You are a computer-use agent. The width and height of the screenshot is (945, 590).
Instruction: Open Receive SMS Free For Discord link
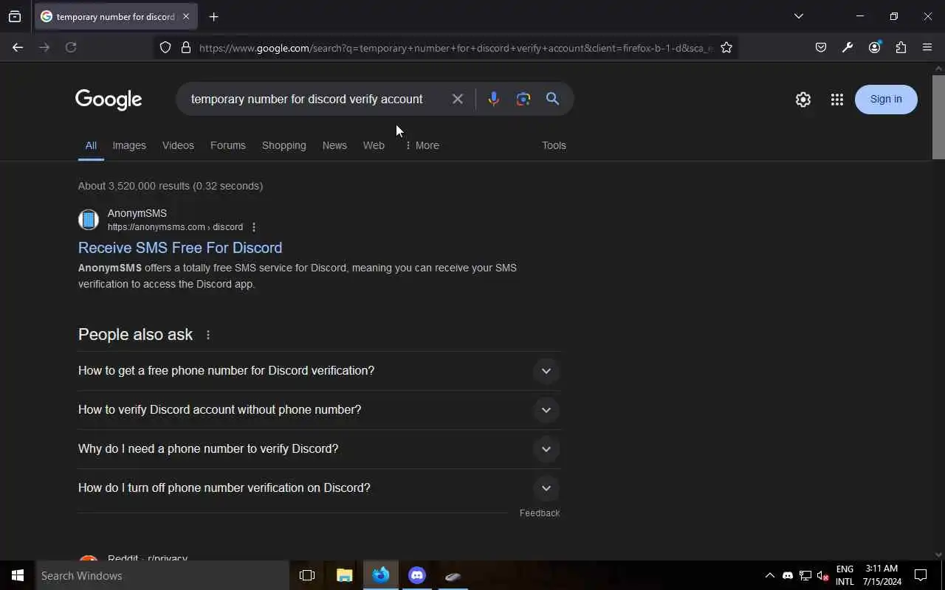point(180,248)
